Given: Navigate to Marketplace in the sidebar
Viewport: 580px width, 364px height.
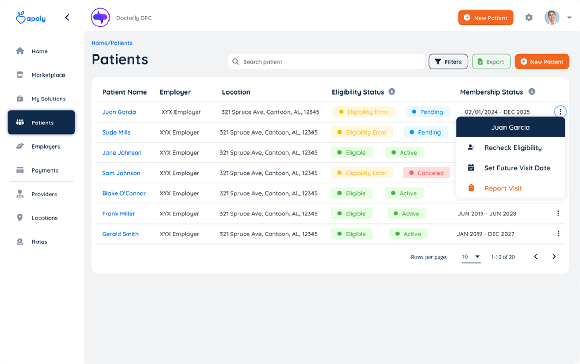Looking at the screenshot, I should tap(48, 75).
